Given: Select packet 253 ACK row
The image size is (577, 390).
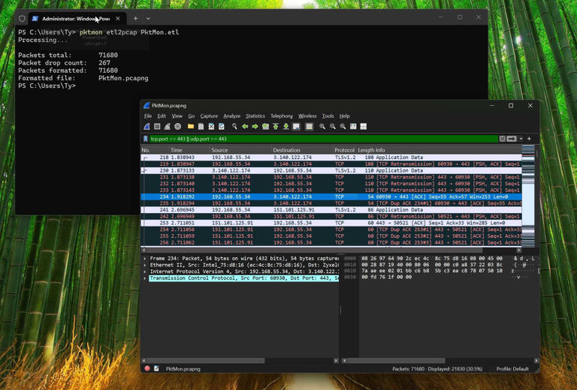Looking at the screenshot, I should point(331,223).
